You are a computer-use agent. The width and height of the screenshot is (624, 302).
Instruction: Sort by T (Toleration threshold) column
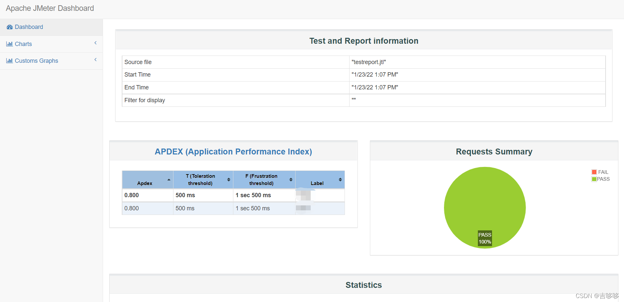(203, 180)
